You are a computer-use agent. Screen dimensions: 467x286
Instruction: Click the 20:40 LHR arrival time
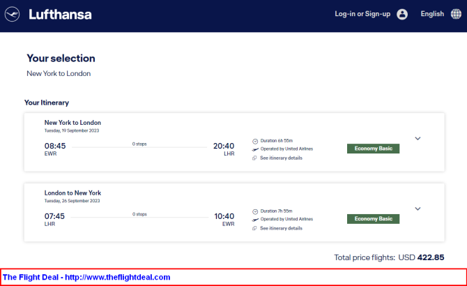[x=224, y=146]
